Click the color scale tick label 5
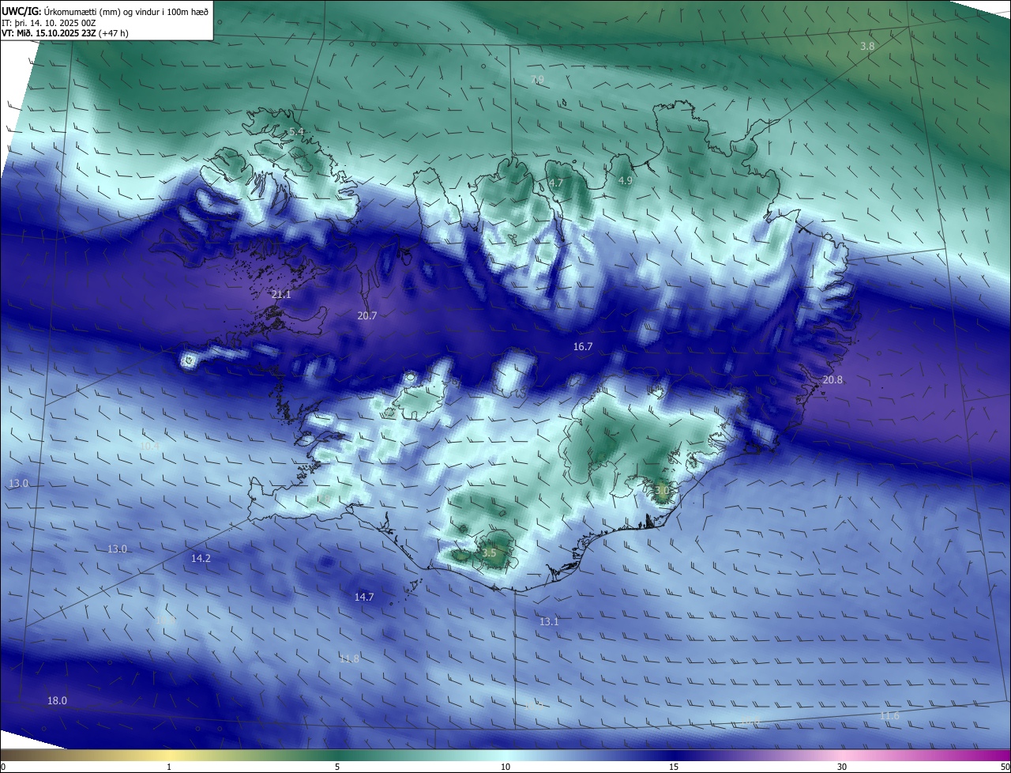1011x773 pixels. (337, 767)
